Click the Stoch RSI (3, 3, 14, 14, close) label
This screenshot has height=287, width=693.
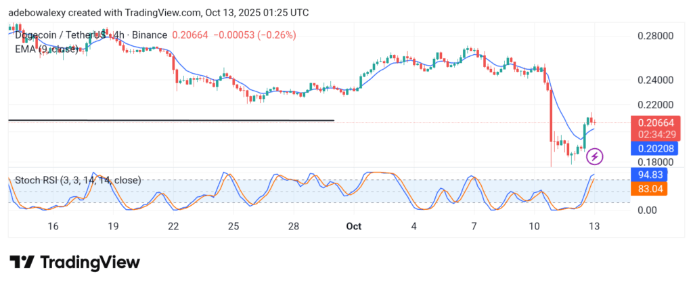coord(79,180)
